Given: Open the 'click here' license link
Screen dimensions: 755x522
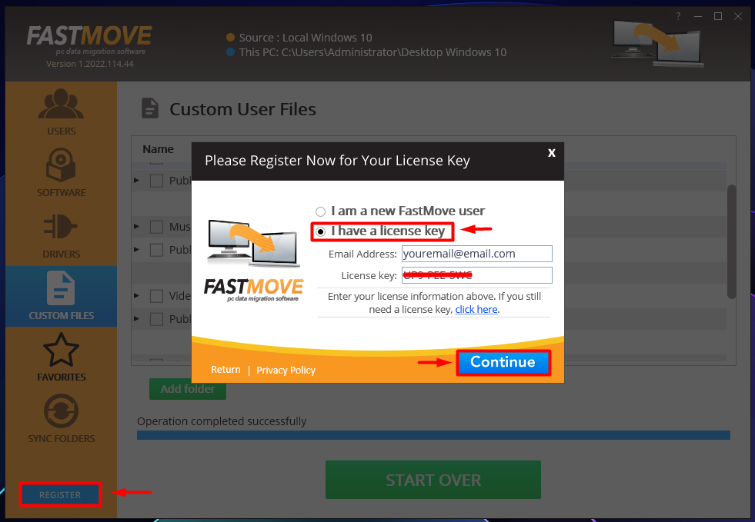Looking at the screenshot, I should pos(476,310).
